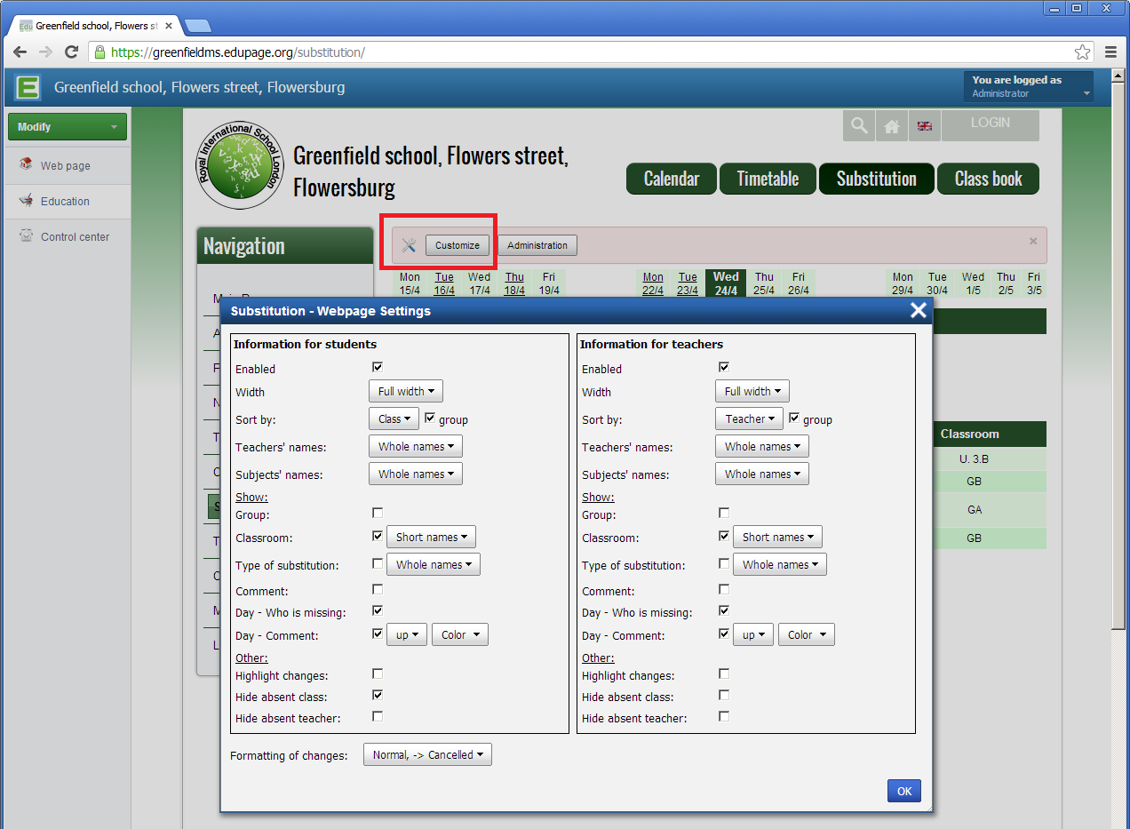The width and height of the screenshot is (1130, 829).
Task: Enable Highlight changes for students
Action: point(378,674)
